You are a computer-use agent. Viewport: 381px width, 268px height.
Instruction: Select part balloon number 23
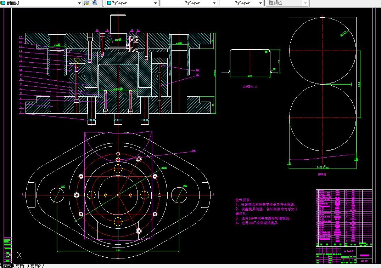pyautogui.click(x=198, y=75)
